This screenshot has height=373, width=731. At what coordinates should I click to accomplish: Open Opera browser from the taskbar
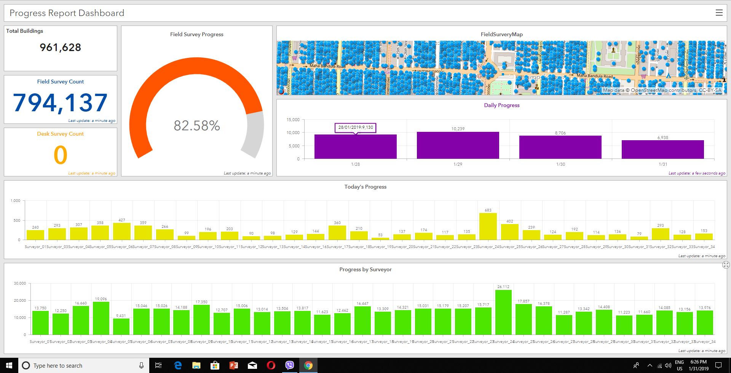pyautogui.click(x=271, y=365)
